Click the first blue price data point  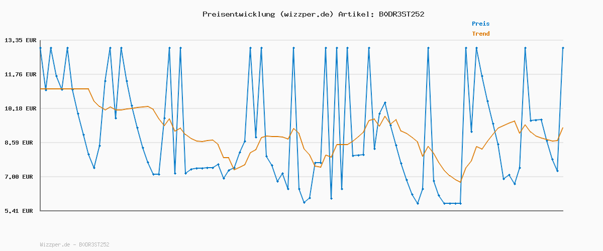[x=40, y=48]
